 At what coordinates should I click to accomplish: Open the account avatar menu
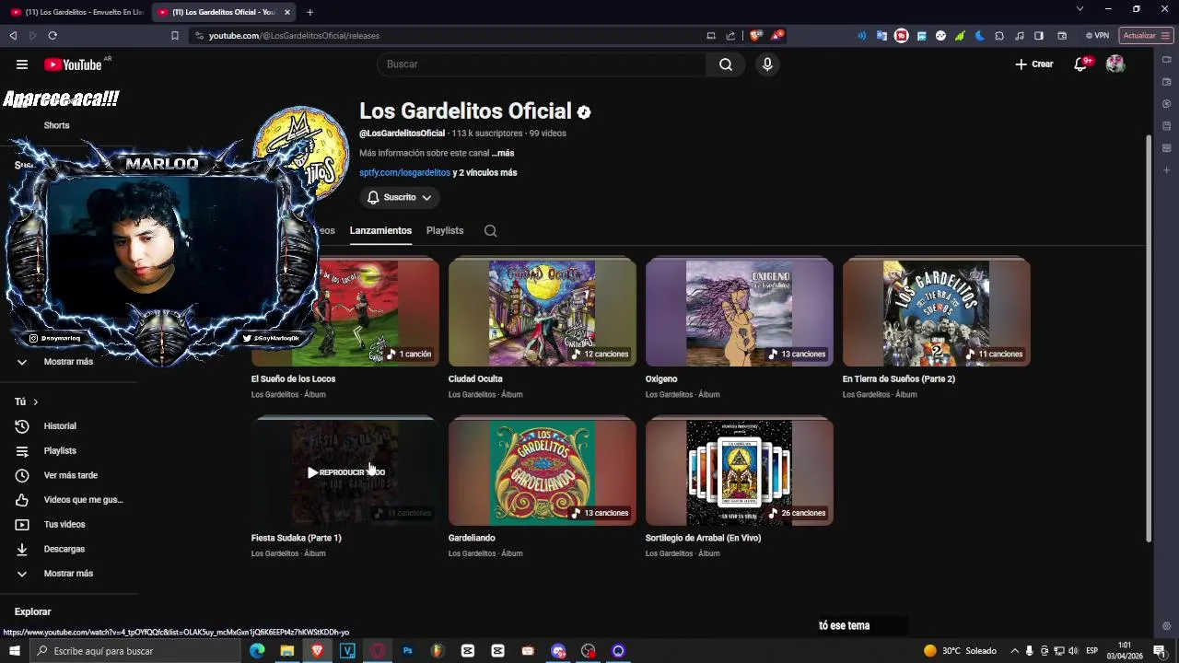tap(1115, 64)
